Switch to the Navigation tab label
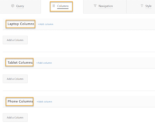Viewport: 155px width, 123px height. [x=106, y=6]
